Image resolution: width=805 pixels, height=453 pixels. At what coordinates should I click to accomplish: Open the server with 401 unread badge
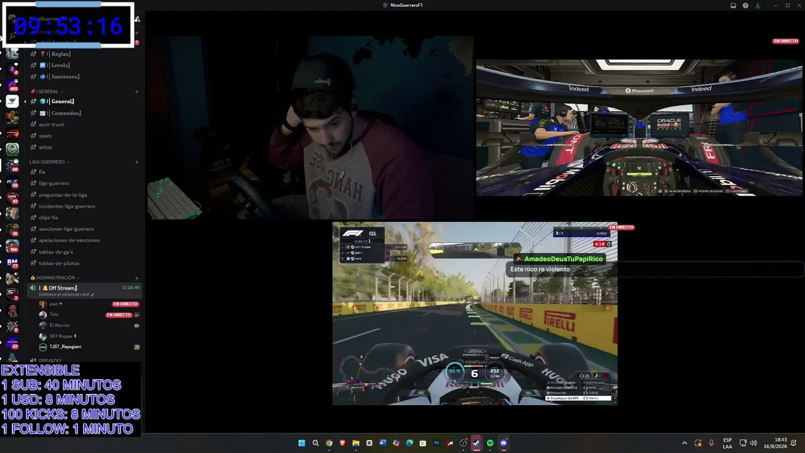click(13, 85)
